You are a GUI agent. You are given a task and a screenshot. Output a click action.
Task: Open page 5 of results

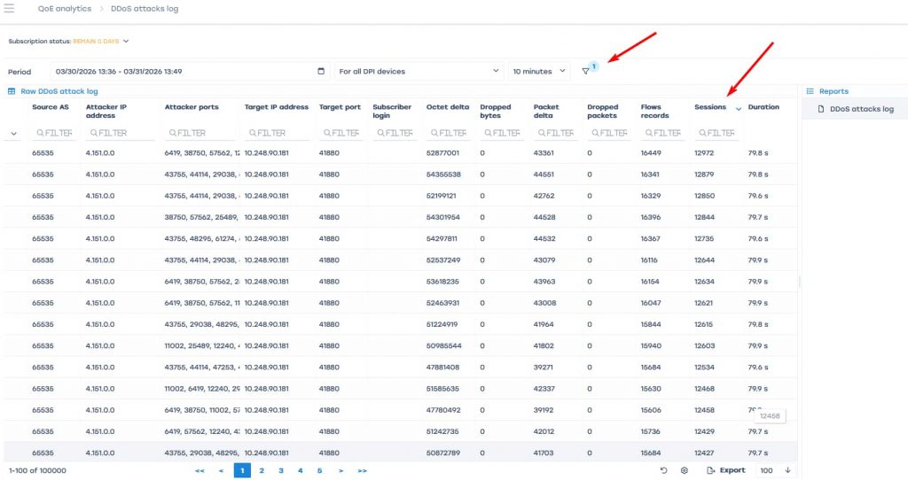tap(319, 471)
